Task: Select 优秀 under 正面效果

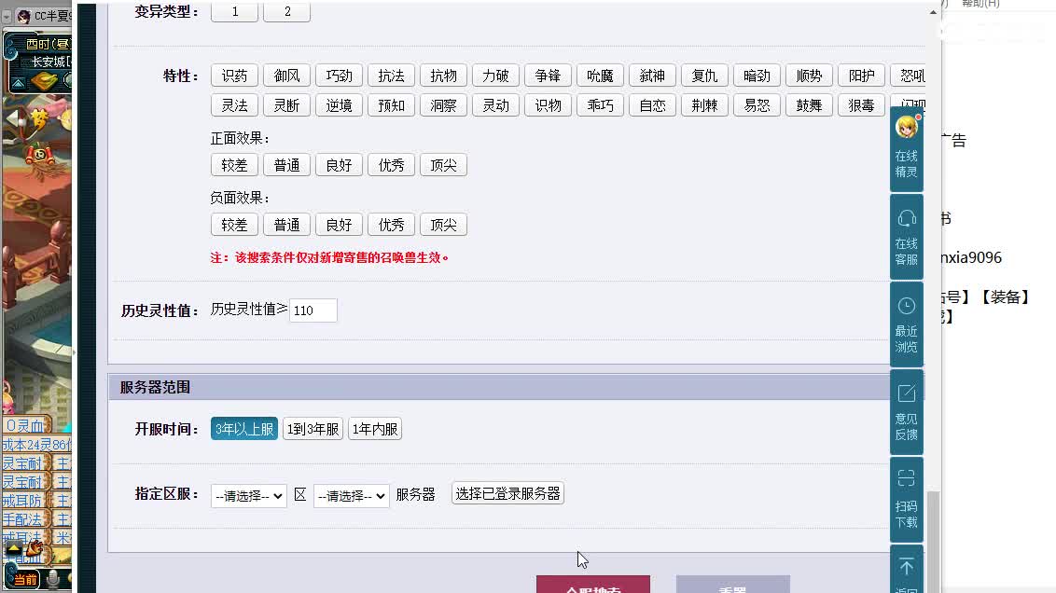Action: 391,165
